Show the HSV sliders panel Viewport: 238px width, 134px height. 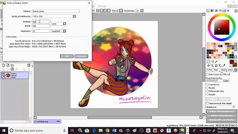[216, 10]
